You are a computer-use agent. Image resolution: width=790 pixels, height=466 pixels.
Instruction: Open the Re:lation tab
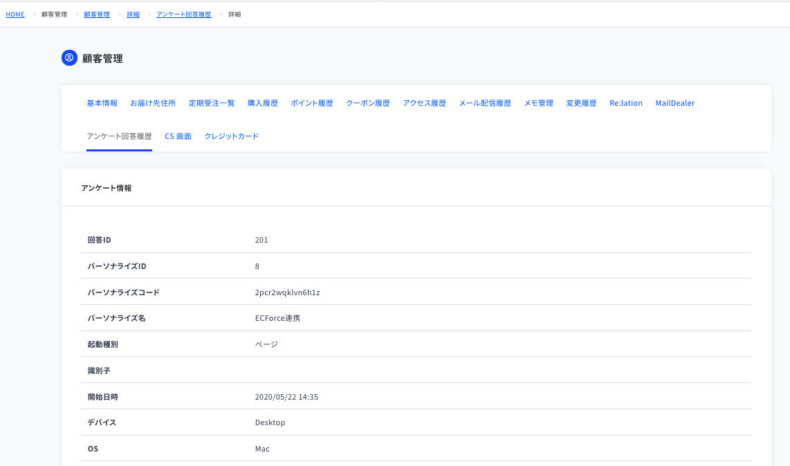tap(626, 103)
